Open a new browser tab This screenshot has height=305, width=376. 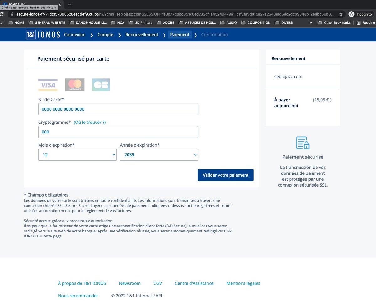(70, 5)
